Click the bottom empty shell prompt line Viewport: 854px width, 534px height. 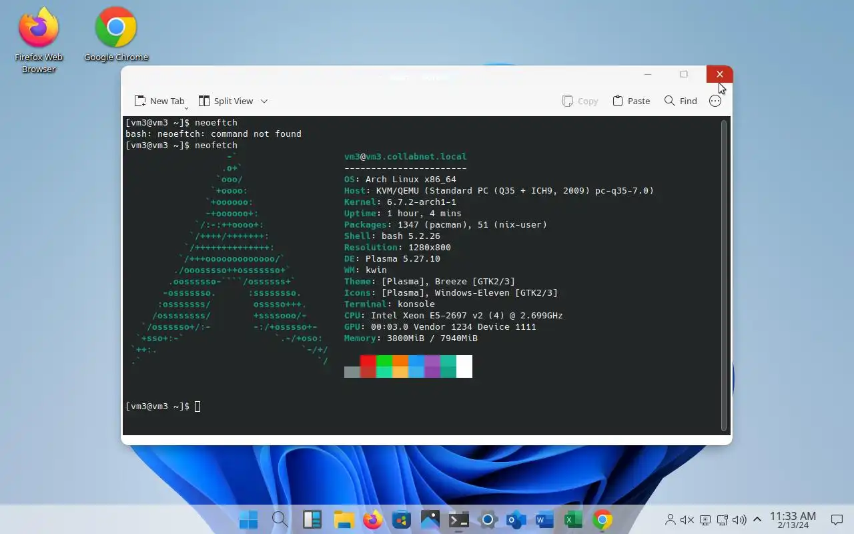163,407
